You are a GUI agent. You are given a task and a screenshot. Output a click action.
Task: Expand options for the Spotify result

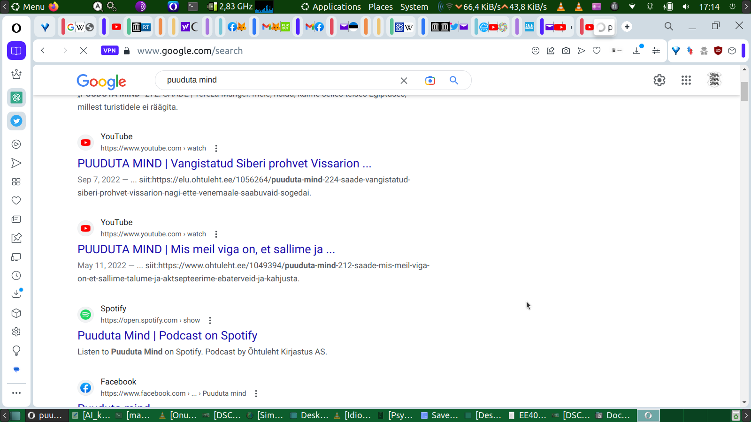point(210,320)
